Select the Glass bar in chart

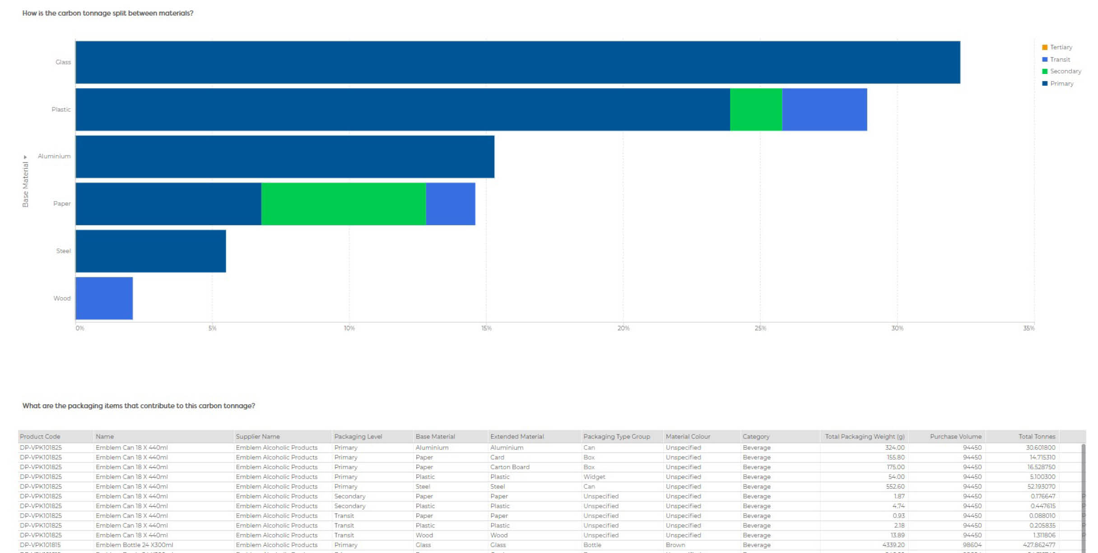(517, 62)
